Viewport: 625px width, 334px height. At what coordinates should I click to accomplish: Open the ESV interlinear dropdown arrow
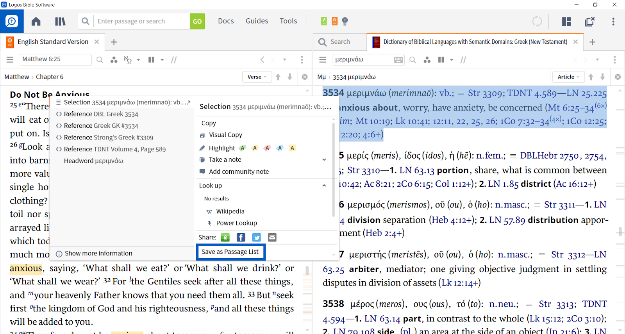point(138,60)
